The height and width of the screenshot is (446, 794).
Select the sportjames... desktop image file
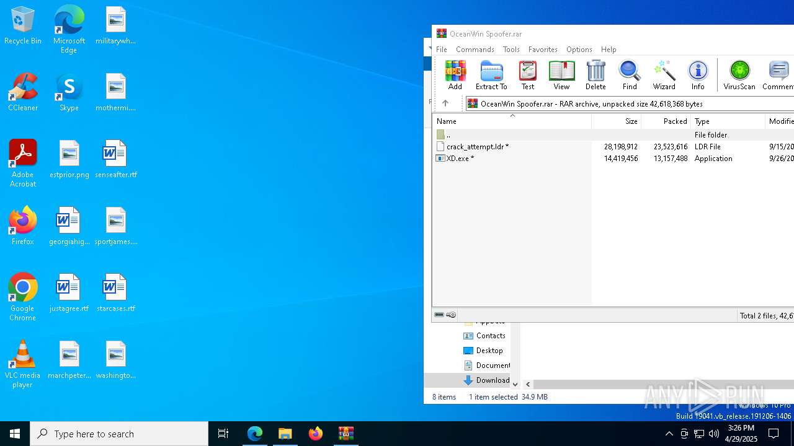tap(116, 226)
